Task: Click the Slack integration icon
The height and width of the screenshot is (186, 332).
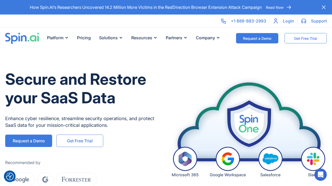Action: click(x=313, y=159)
